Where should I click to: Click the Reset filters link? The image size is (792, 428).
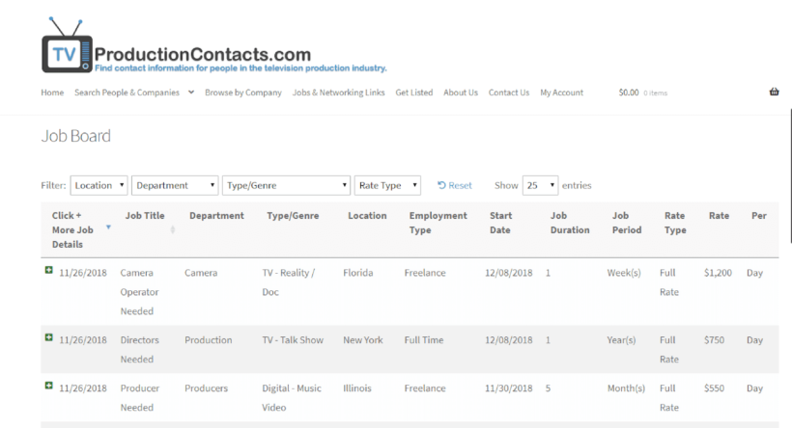(455, 185)
